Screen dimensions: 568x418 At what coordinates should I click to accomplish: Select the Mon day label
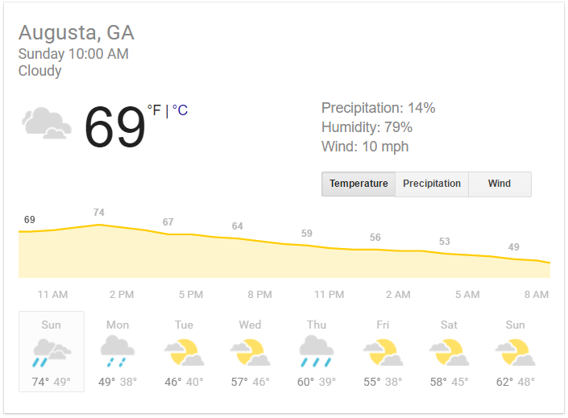coord(118,325)
